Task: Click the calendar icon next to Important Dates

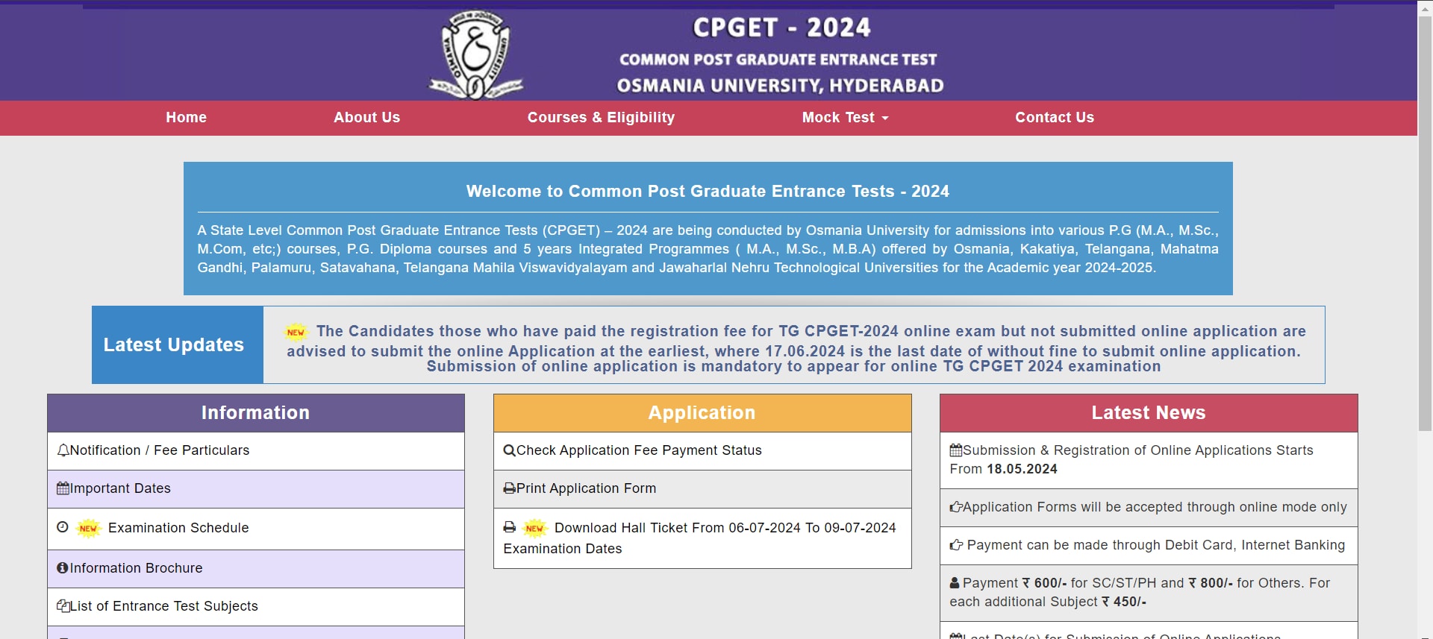Action: pos(63,488)
